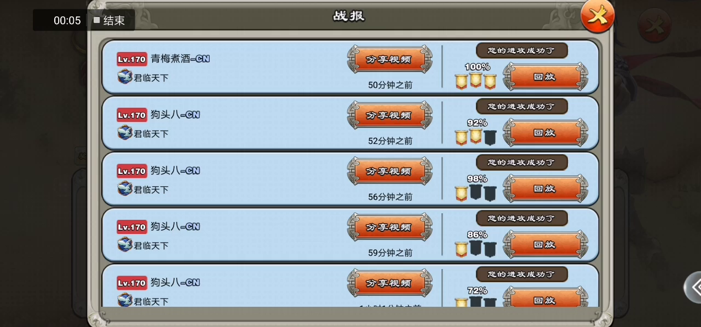Replay the 72% attack battle
This screenshot has width=701, height=327.
pyautogui.click(x=545, y=300)
